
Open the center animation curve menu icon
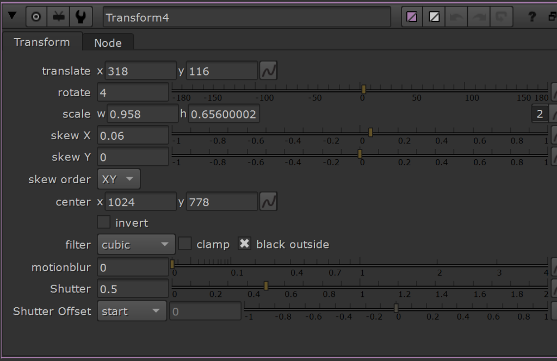(269, 202)
